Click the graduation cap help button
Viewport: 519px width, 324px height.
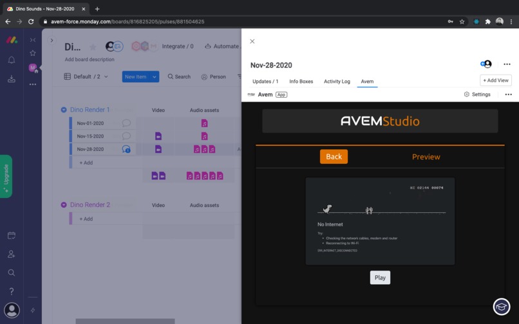click(x=502, y=307)
